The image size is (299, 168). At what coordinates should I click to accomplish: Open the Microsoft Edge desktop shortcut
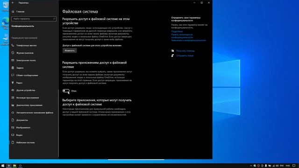5,24
